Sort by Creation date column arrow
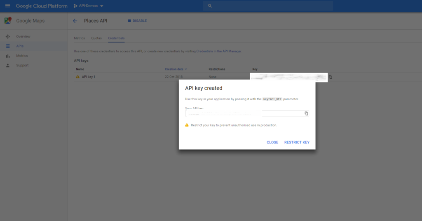Image resolution: width=422 pixels, height=221 pixels. coord(186,69)
